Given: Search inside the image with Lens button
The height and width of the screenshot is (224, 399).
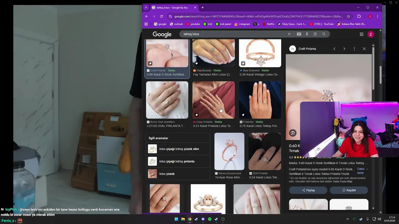Looking at the screenshot, I should pyautogui.click(x=292, y=133).
